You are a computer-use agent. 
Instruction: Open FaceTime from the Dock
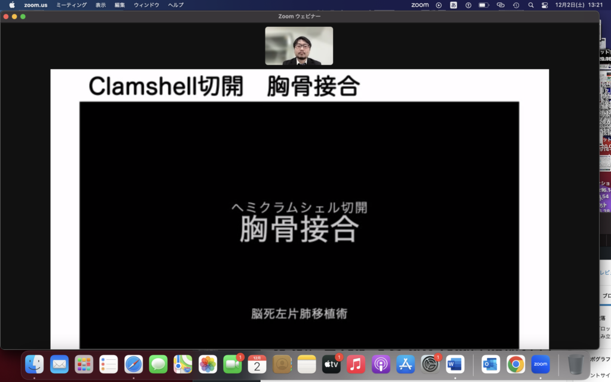(232, 364)
